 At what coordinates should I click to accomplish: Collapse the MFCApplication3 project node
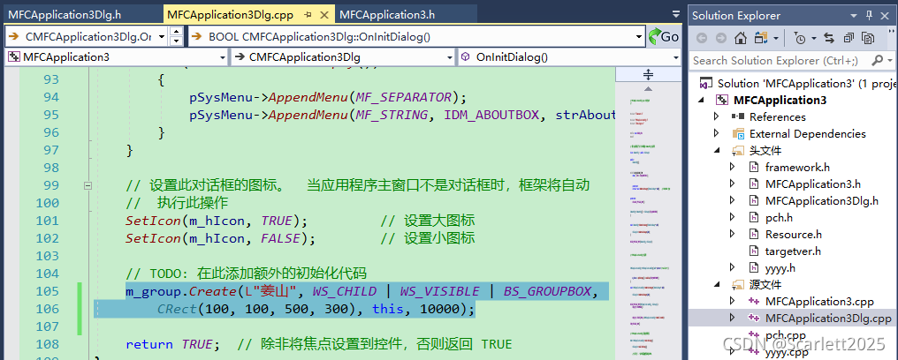(702, 100)
